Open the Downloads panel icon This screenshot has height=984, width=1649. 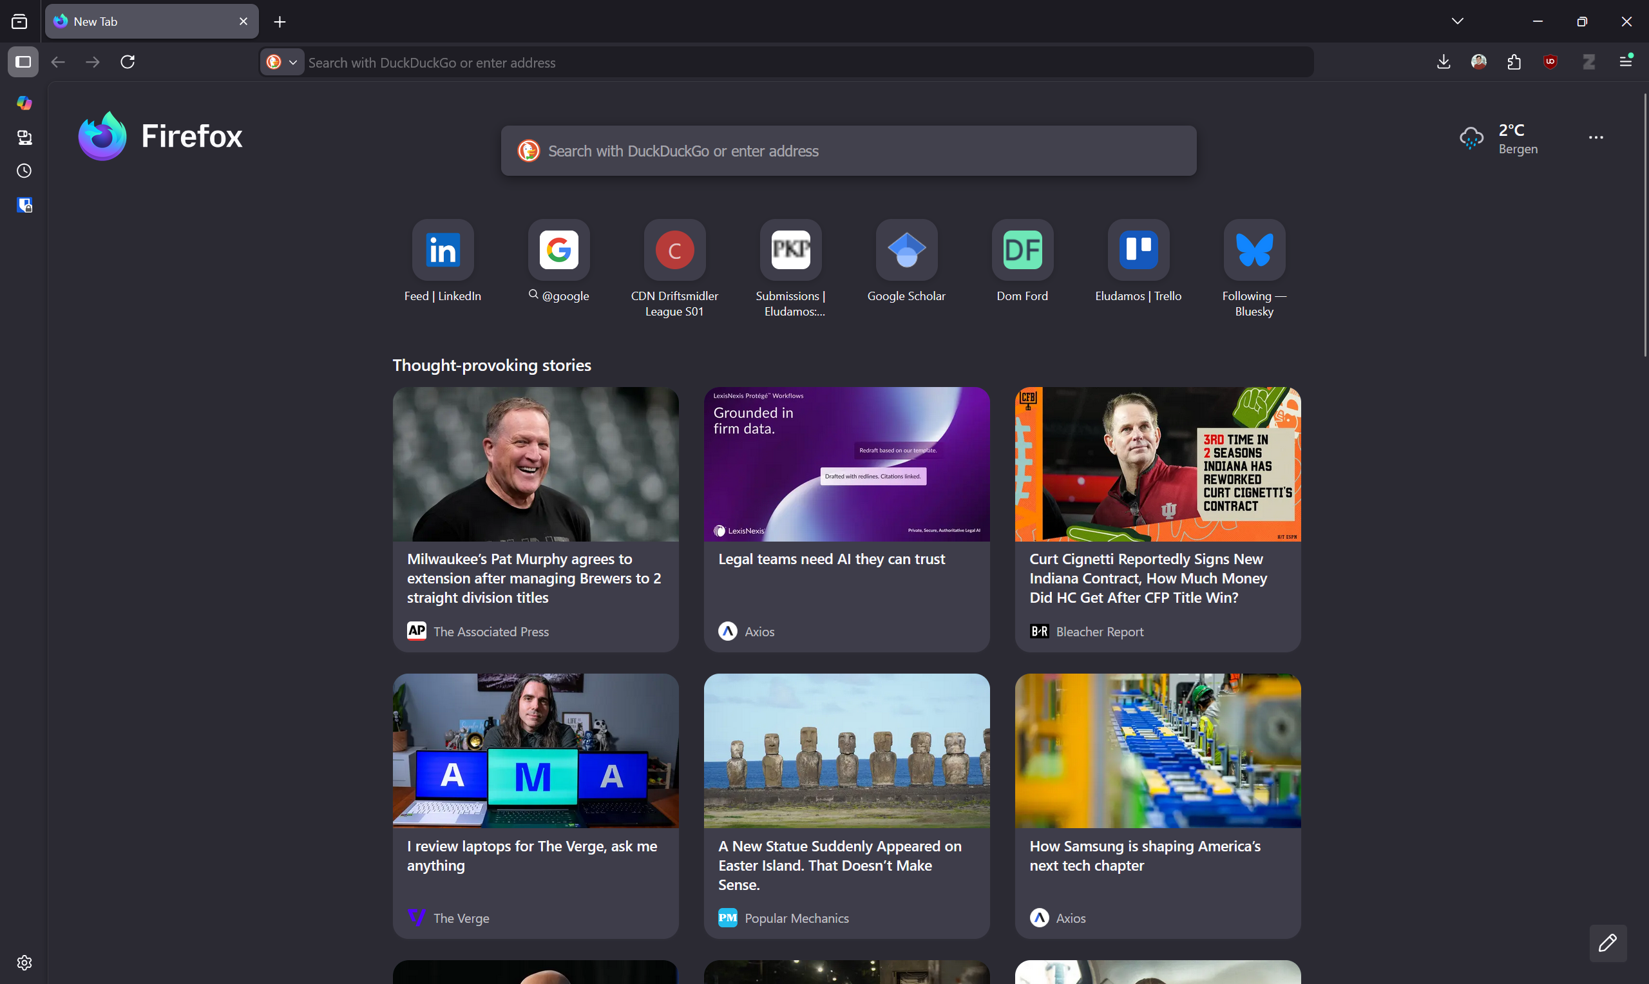coord(1444,62)
